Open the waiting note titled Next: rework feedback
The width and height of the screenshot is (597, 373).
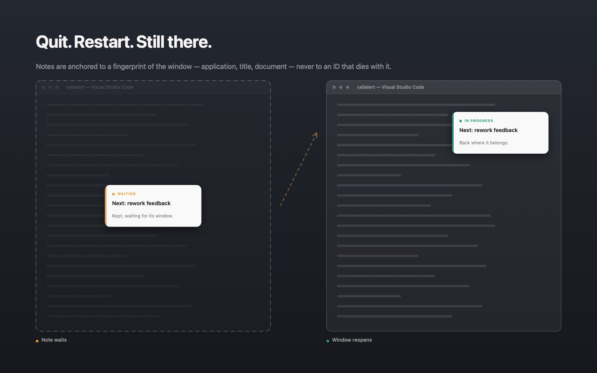click(x=153, y=206)
